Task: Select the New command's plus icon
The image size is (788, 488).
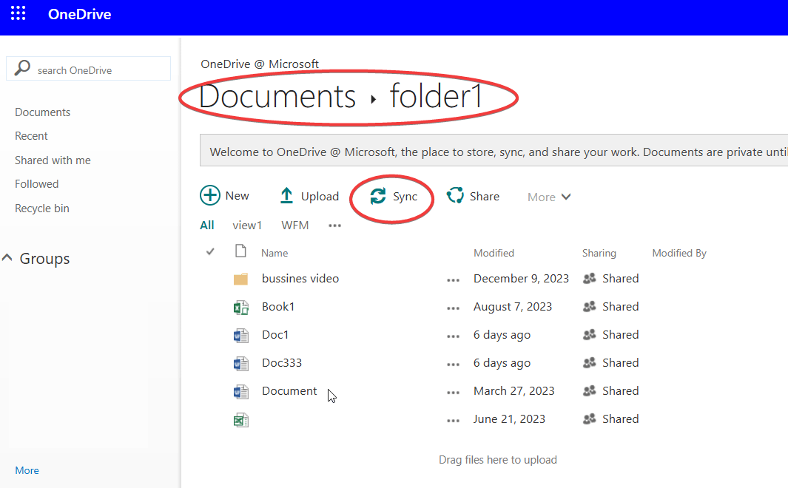Action: tap(209, 195)
